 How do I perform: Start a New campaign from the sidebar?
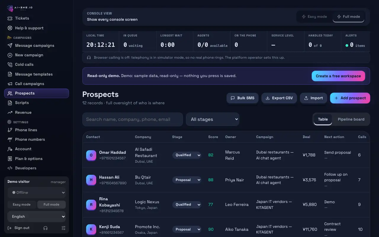36,55
